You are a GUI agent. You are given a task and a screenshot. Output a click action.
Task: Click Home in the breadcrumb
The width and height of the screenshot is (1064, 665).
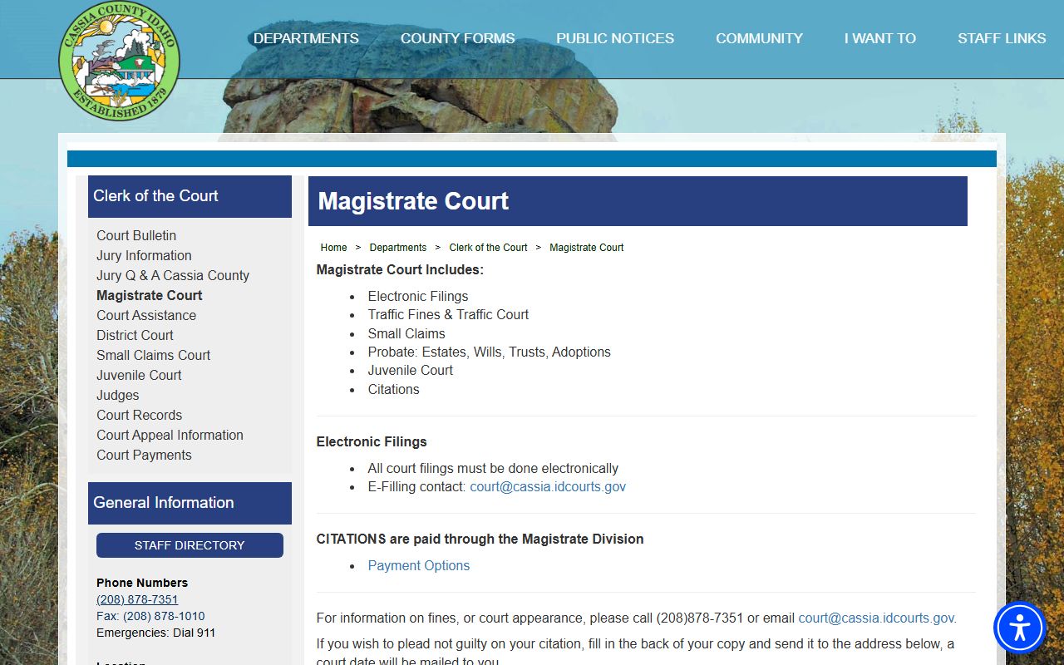(333, 248)
